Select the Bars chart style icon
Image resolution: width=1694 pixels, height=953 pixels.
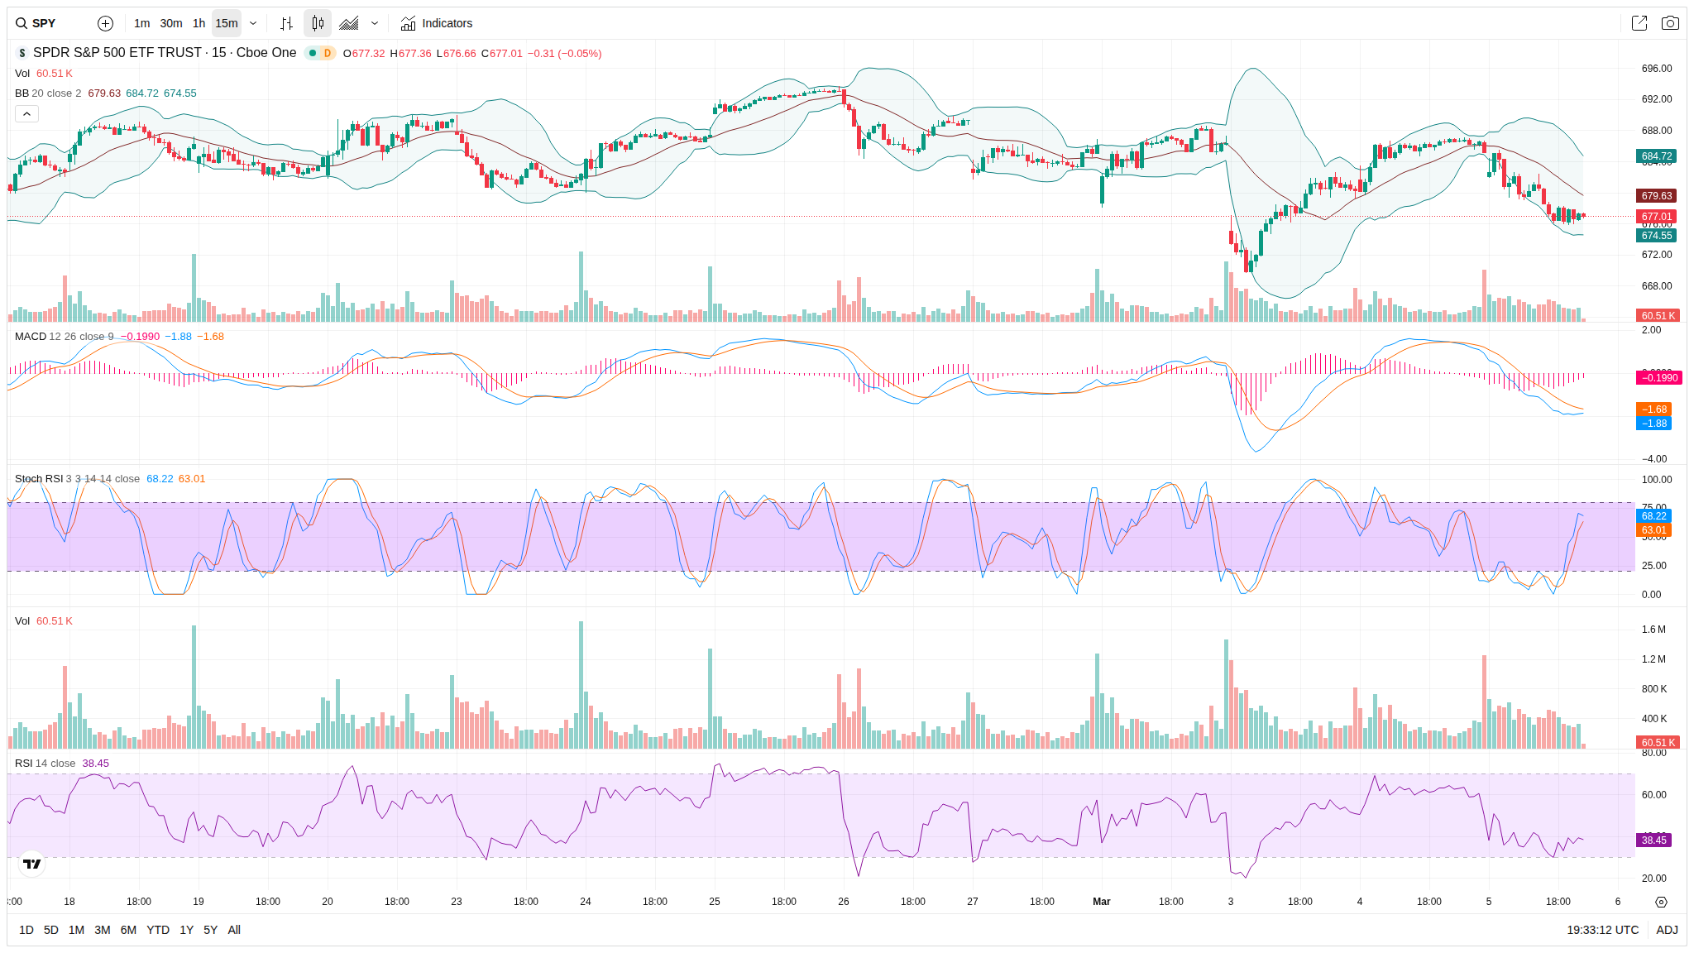click(x=286, y=23)
